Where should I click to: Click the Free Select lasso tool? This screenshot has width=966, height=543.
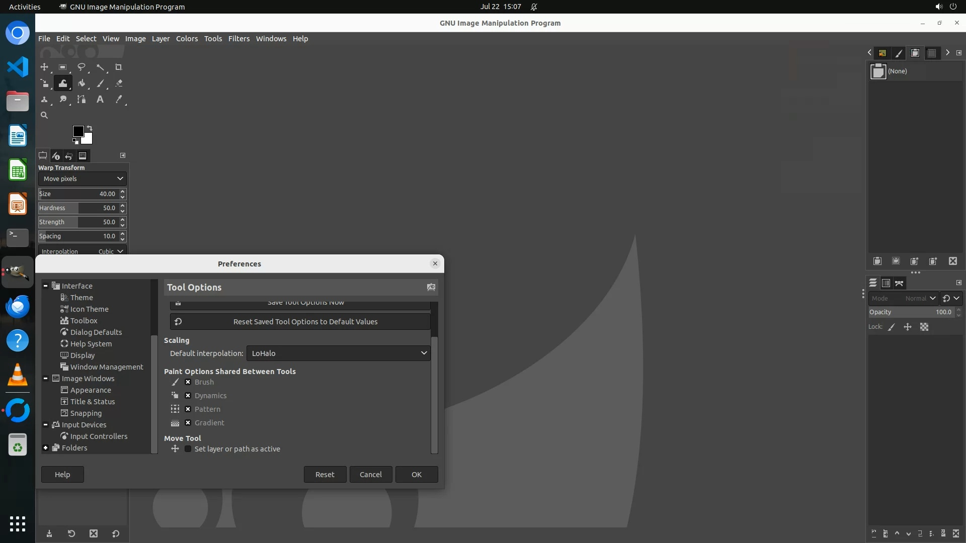(x=82, y=67)
